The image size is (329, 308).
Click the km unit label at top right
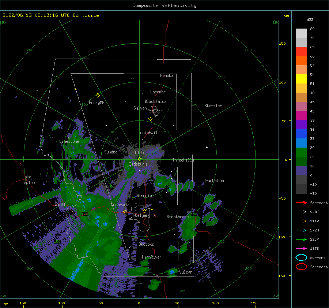tap(286, 15)
